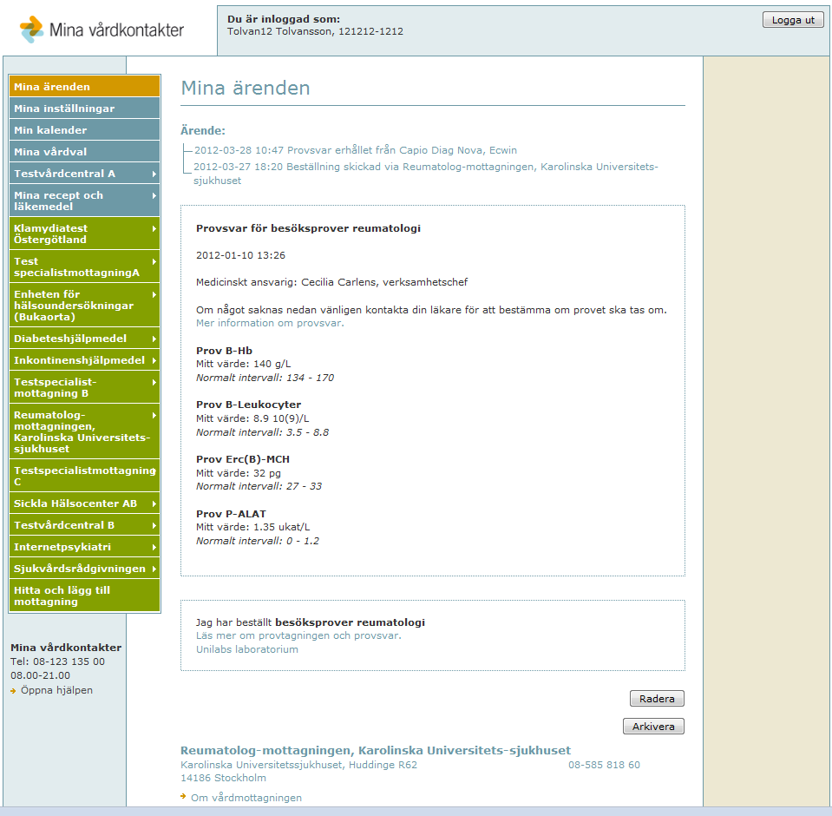832x816 pixels.
Task: Click the Normalt intervall: 3.5 - 8.8 text
Action: [x=262, y=432]
